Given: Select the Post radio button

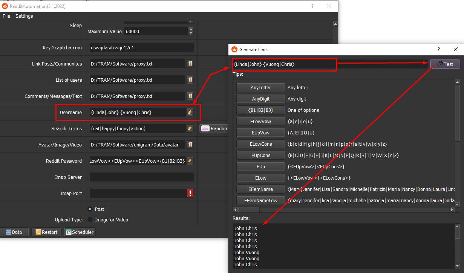Looking at the screenshot, I should tap(90, 209).
